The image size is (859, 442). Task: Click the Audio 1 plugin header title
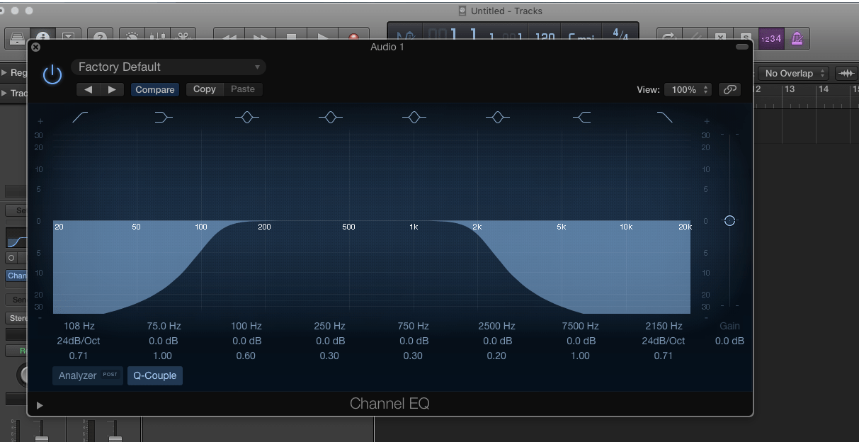click(x=387, y=47)
